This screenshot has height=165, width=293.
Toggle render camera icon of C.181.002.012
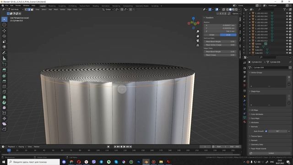(290, 41)
